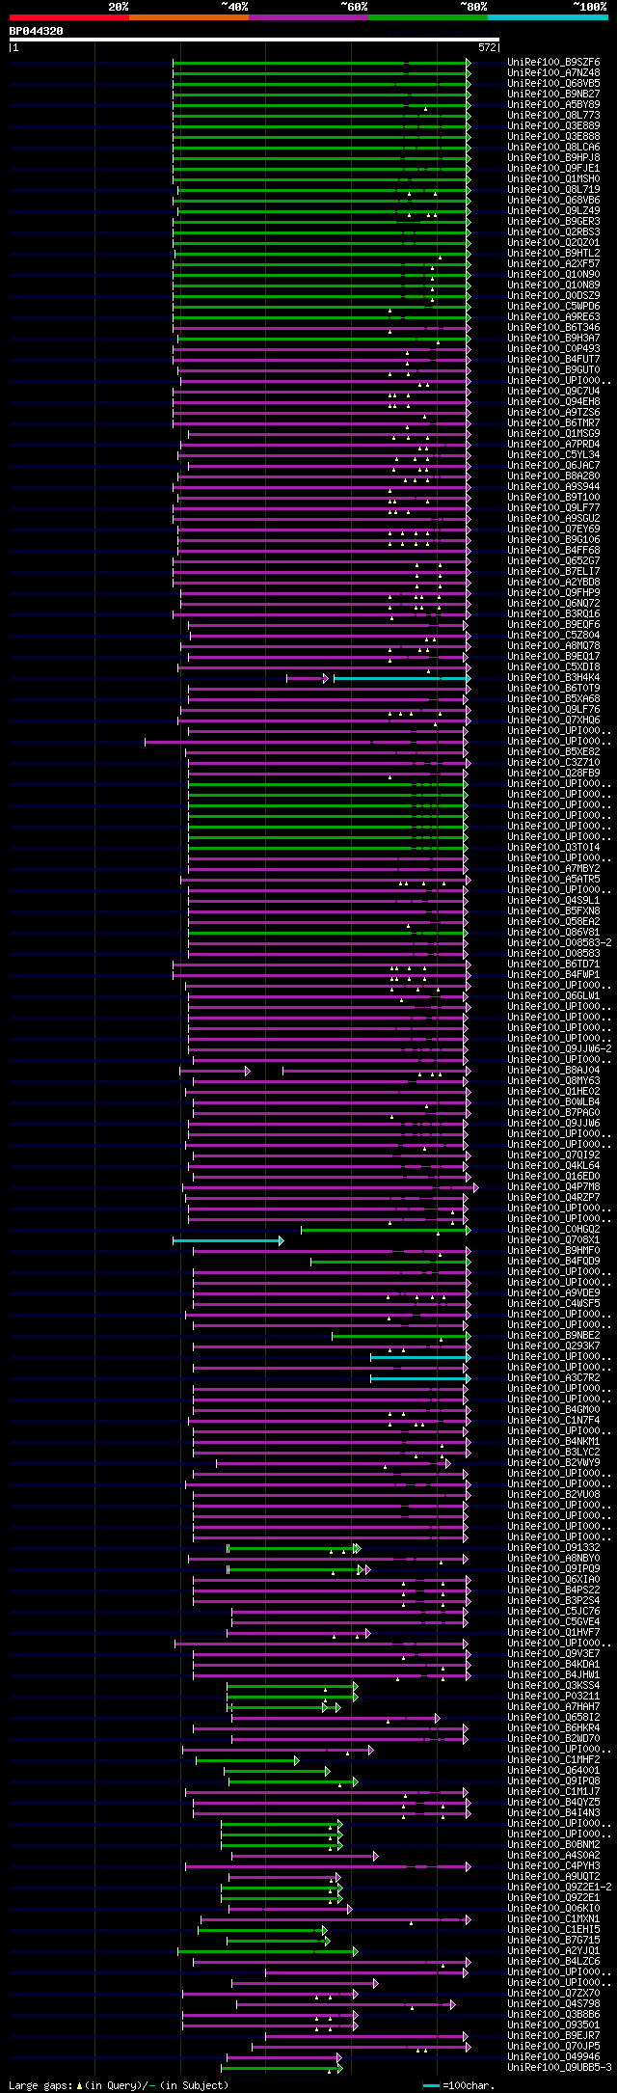Select the UniRef100_C0HGQ2 label
The image size is (617, 2093).
pyautogui.click(x=553, y=1230)
